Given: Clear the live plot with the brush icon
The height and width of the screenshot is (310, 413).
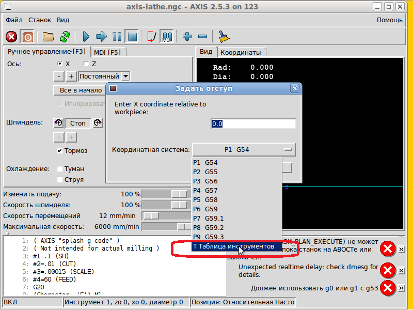Looking at the screenshot, I should pos(224,37).
